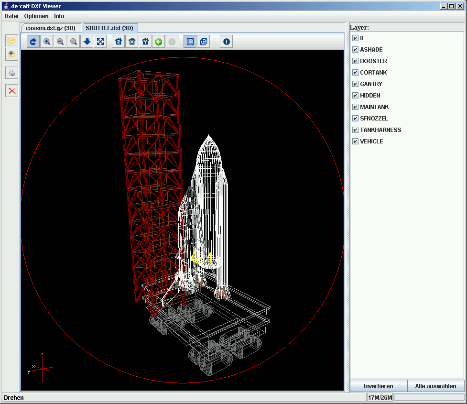This screenshot has width=467, height=404.
Task: Enable the 3D wireframe cube projection
Action: (204, 42)
